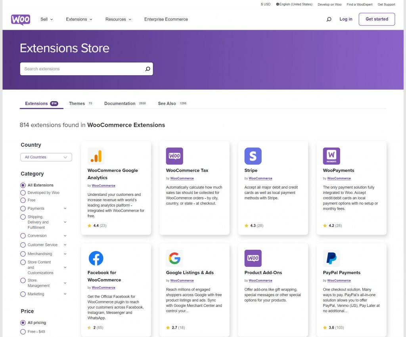Open the WooCommerce Google Analytics icon

click(x=96, y=156)
